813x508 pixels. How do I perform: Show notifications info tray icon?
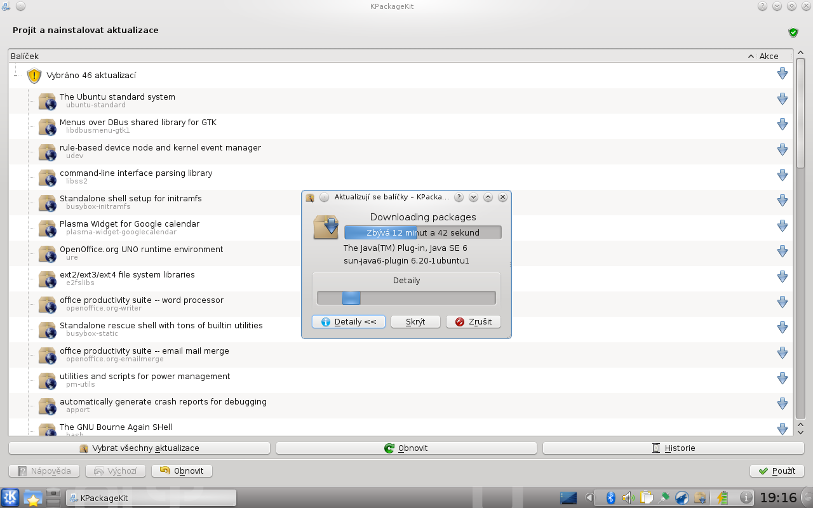click(x=746, y=498)
